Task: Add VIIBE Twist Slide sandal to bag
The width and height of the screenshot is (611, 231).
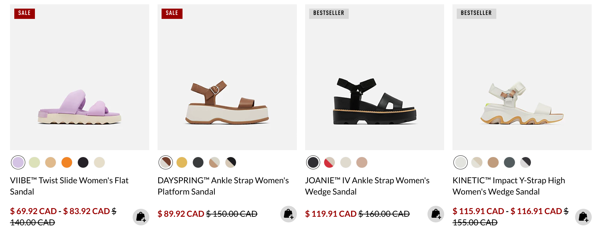Action: pyautogui.click(x=141, y=217)
